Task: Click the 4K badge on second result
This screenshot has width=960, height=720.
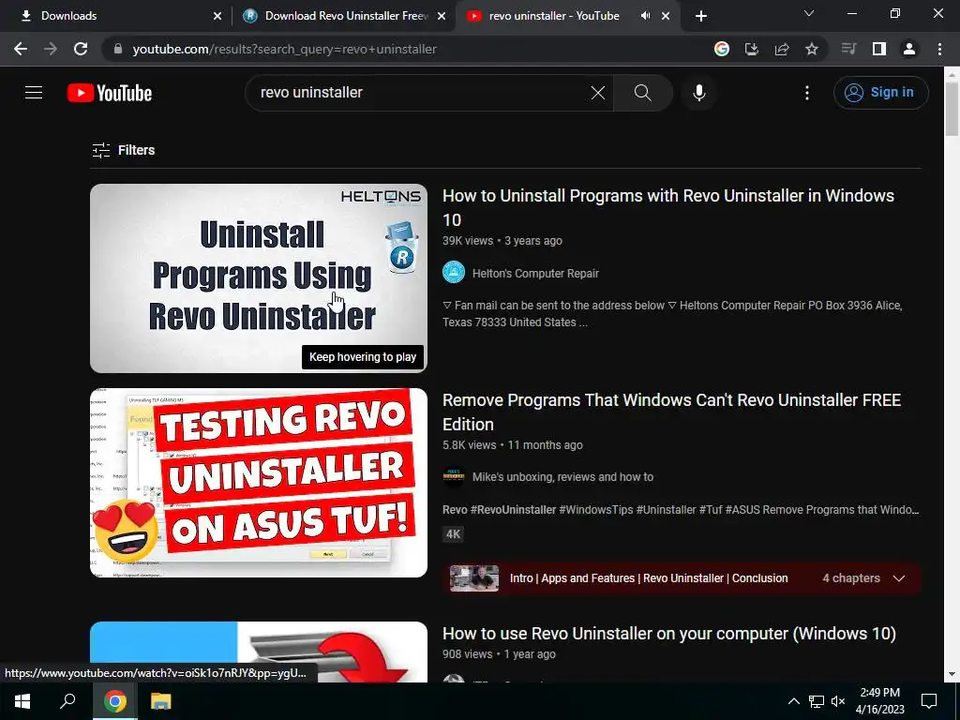Action: click(x=453, y=533)
